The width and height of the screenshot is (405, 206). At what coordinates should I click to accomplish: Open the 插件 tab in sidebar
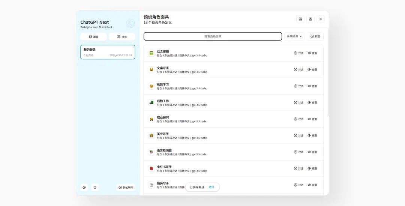point(122,37)
